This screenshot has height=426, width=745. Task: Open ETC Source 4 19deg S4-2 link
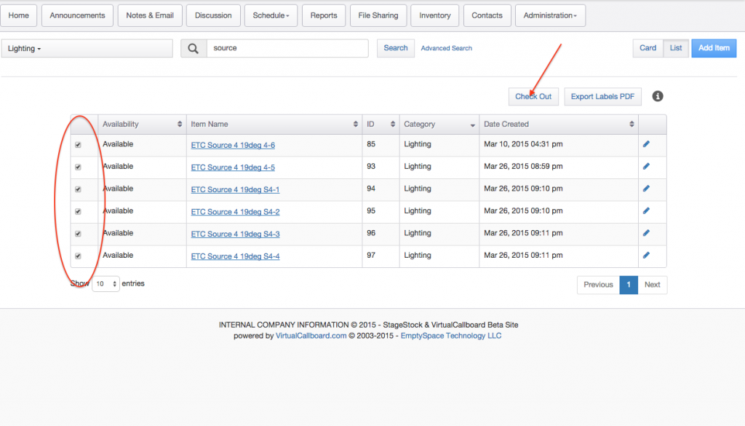(235, 212)
